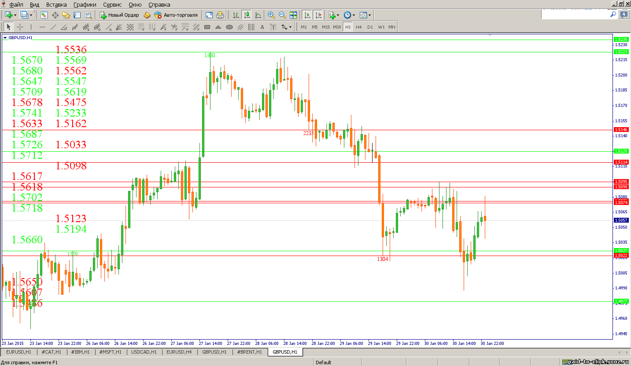Open the Вид menu
The width and height of the screenshot is (631, 366).
[35, 4]
